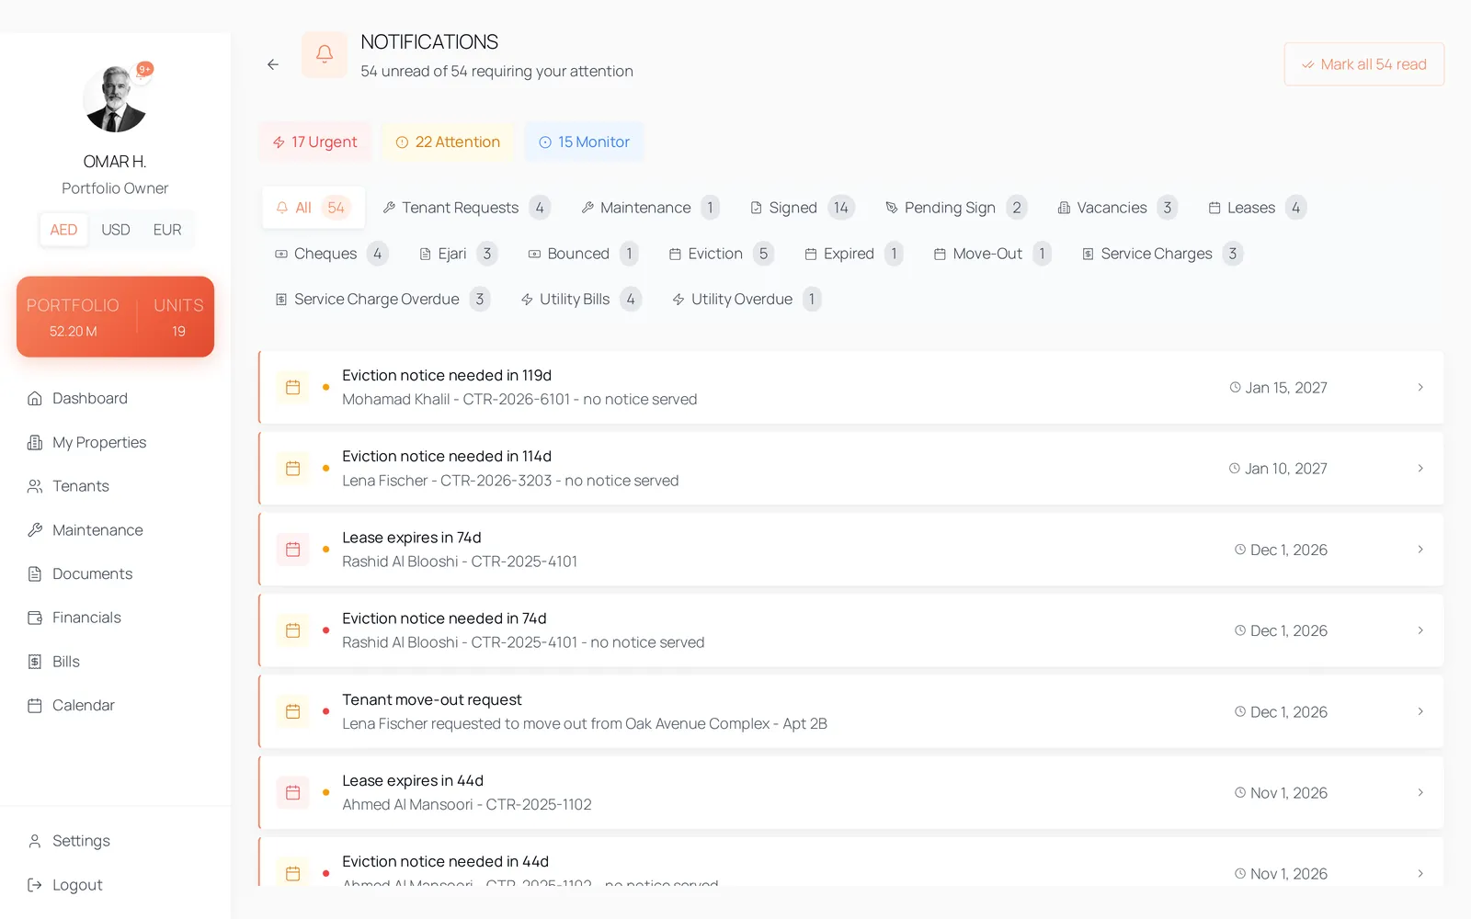Click the Maintenance wrench icon in sidebar
Viewport: 1471px width, 919px height.
(x=35, y=530)
